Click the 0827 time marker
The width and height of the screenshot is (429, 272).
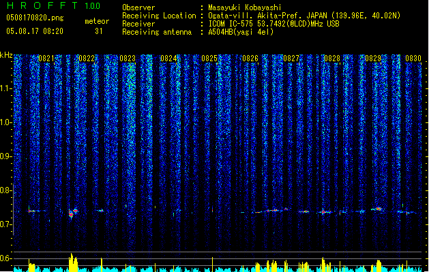pos(291,58)
